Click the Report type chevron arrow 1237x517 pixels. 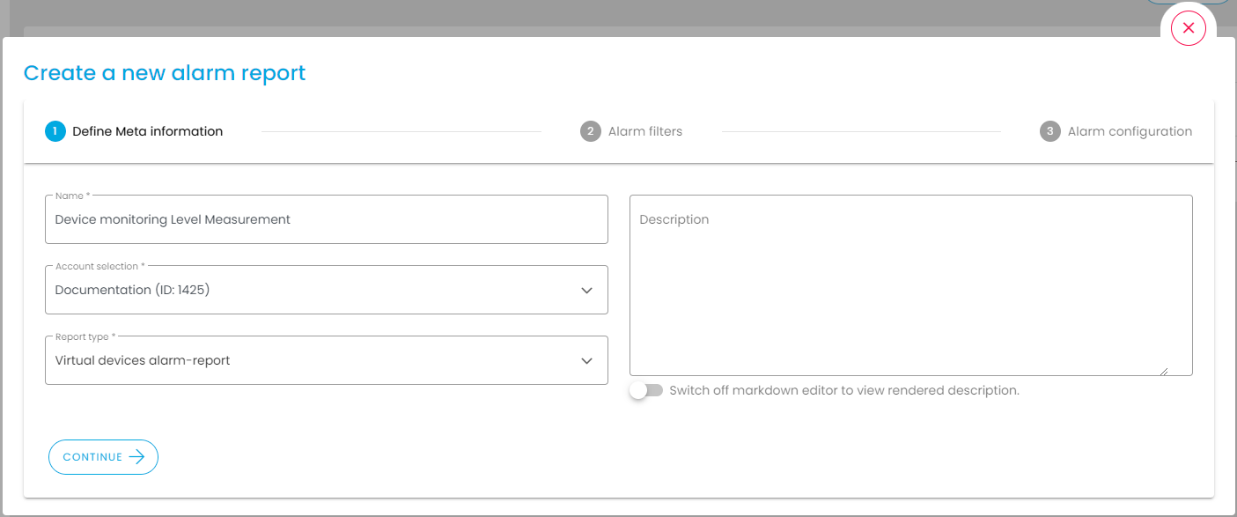pyautogui.click(x=586, y=361)
